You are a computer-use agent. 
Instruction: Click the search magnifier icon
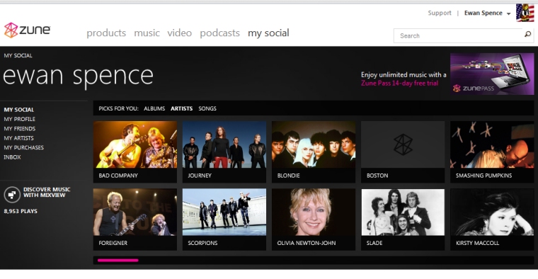pyautogui.click(x=527, y=33)
